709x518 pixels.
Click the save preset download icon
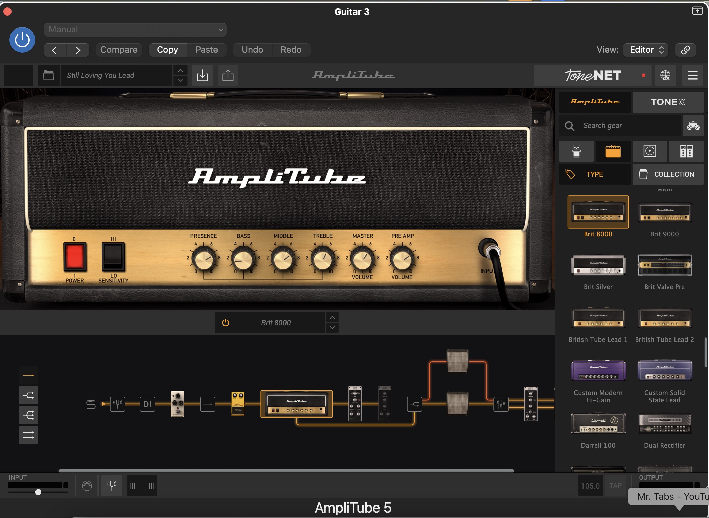(x=202, y=75)
